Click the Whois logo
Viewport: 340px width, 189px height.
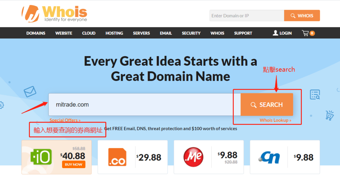coord(54,14)
